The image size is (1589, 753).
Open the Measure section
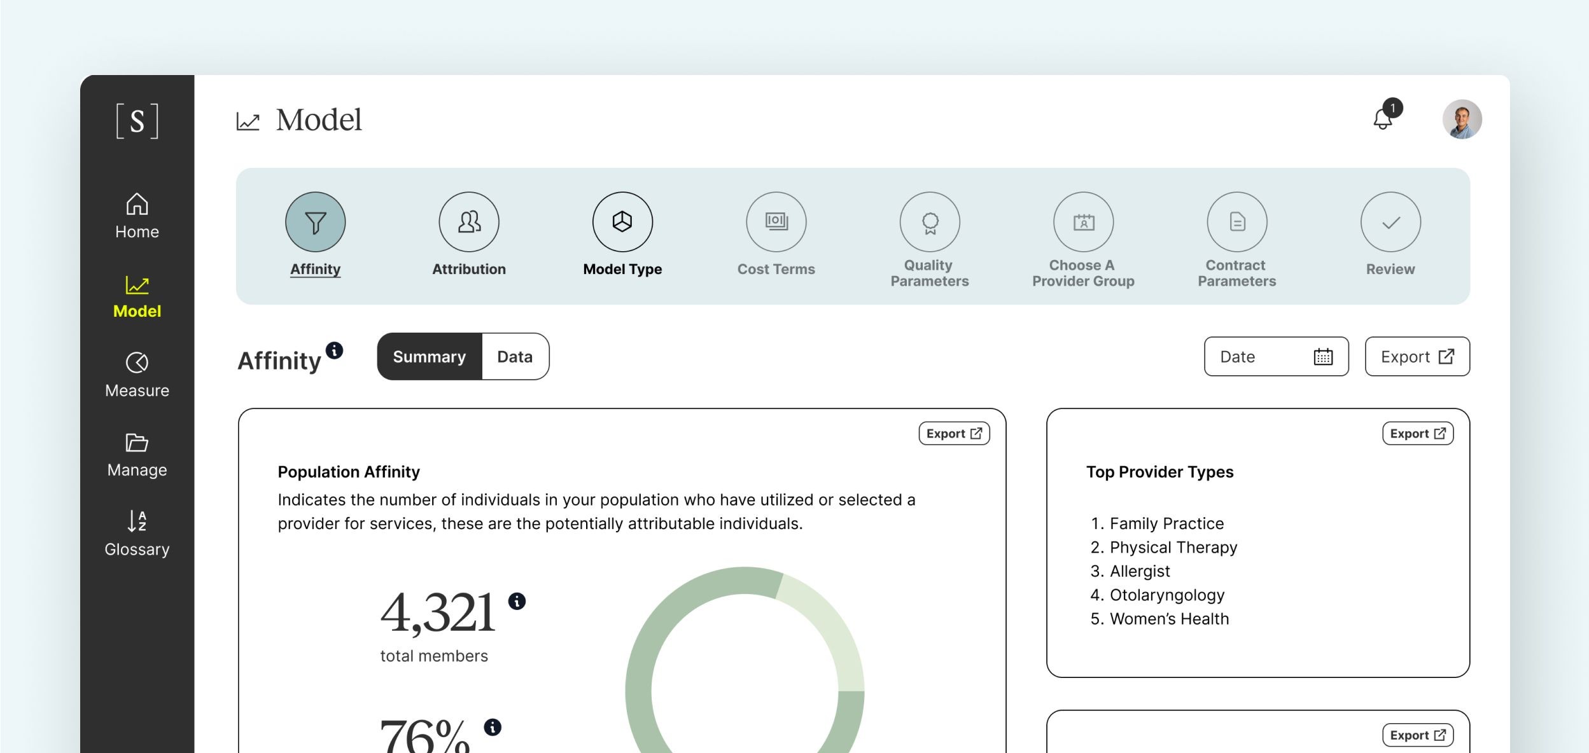[x=137, y=375]
